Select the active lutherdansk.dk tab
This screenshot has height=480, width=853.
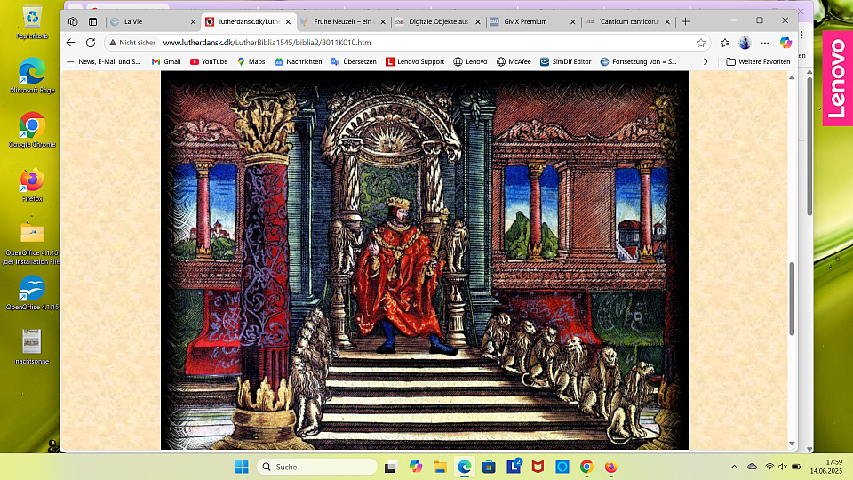pos(249,21)
